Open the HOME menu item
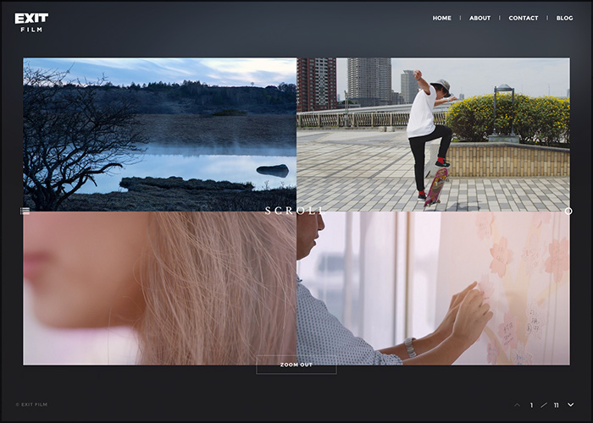The height and width of the screenshot is (423, 593). click(x=441, y=18)
